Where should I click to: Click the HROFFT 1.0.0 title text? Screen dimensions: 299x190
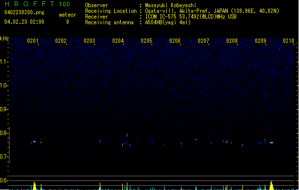pyautogui.click(x=37, y=4)
